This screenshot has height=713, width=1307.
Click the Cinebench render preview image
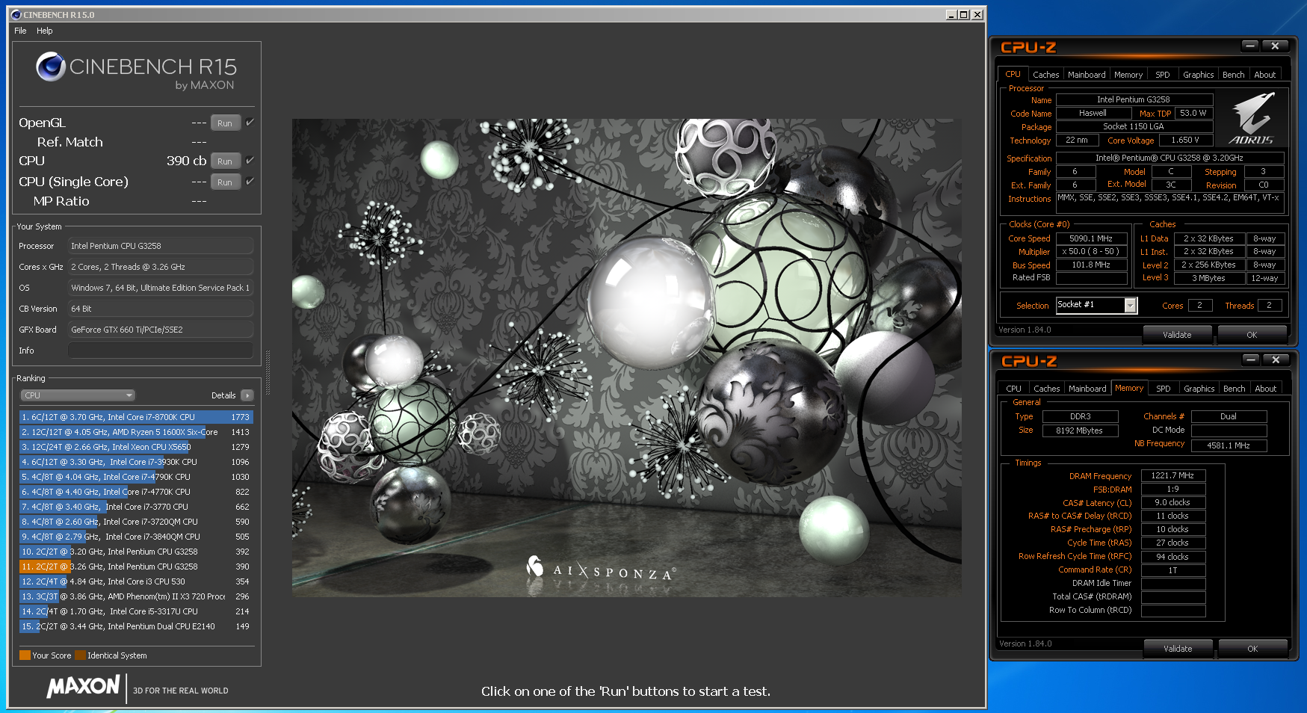coord(626,357)
